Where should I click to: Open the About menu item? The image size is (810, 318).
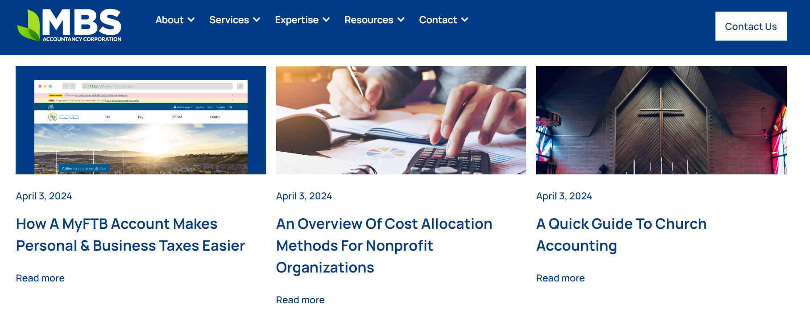[169, 20]
